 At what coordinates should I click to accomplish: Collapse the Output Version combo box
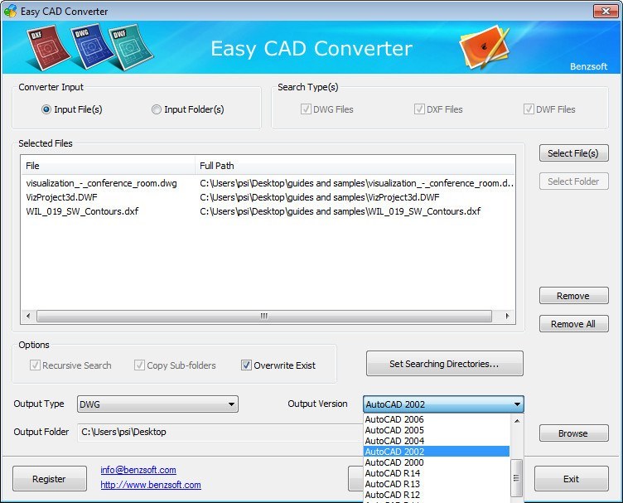pos(517,404)
